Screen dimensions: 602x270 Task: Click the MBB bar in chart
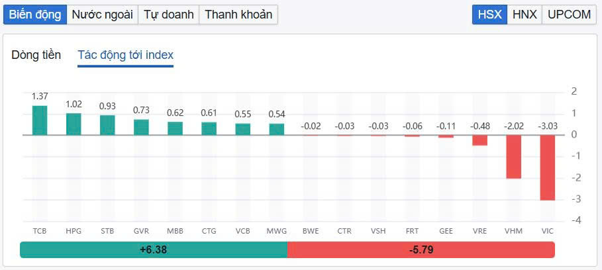(175, 128)
